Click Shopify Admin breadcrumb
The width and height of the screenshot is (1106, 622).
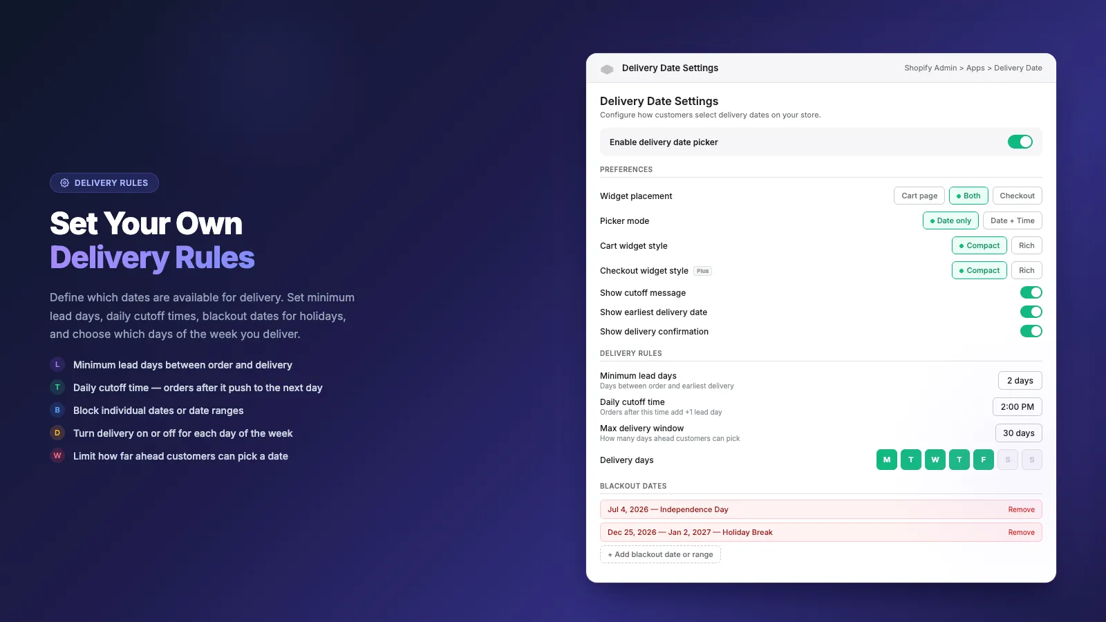930,68
